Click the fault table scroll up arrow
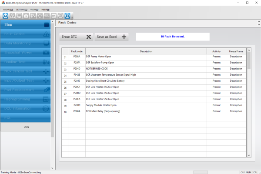This screenshot has height=174, width=261. pyautogui.click(x=249, y=50)
